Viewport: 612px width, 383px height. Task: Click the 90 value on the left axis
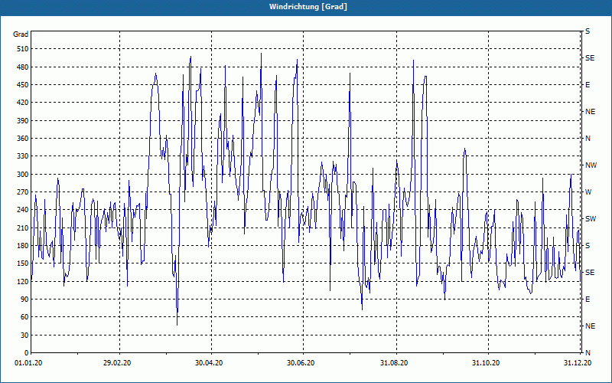pyautogui.click(x=25, y=300)
